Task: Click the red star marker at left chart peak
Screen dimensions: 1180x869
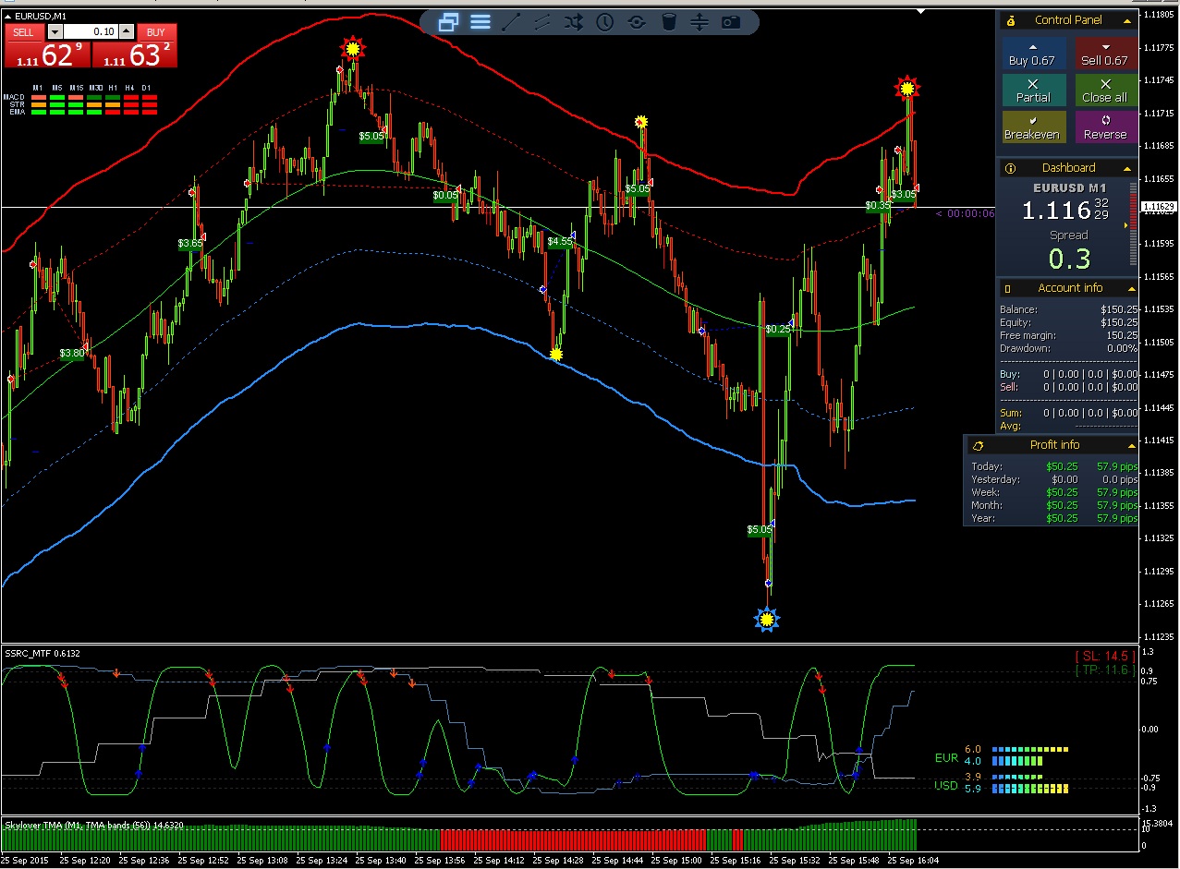Action: [x=351, y=48]
